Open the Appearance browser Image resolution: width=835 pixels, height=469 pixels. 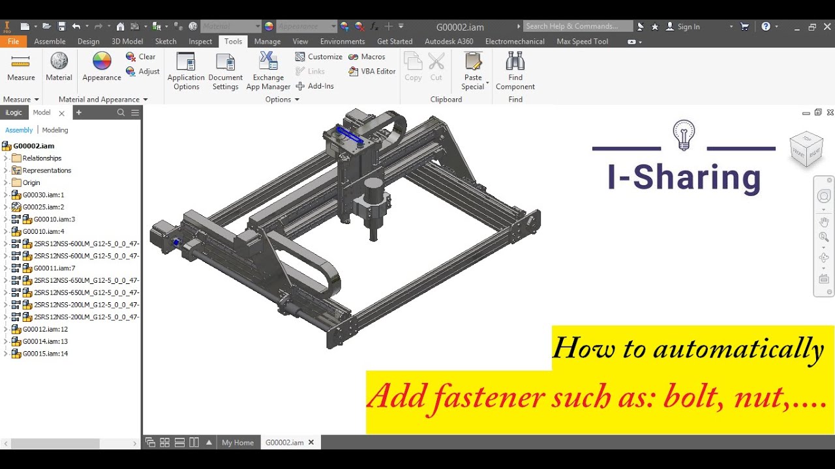point(102,68)
